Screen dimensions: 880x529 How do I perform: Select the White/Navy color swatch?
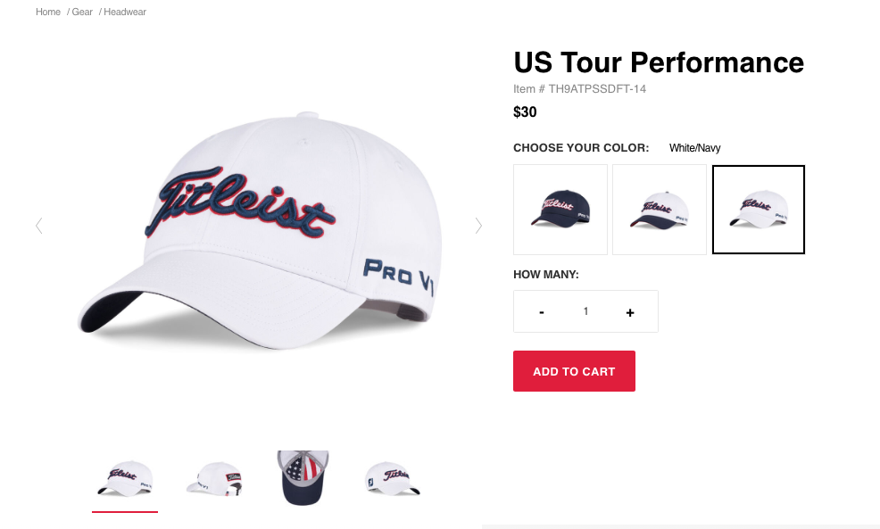coord(759,210)
